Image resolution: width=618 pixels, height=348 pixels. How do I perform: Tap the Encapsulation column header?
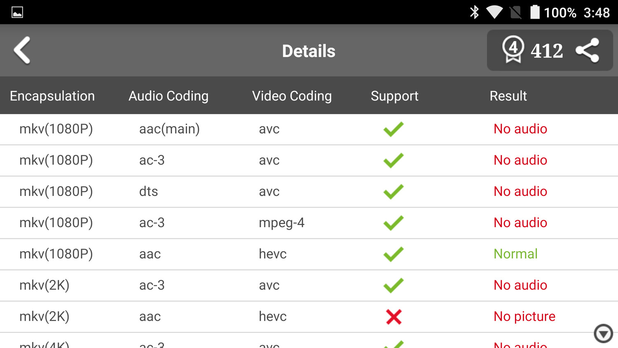pyautogui.click(x=52, y=96)
